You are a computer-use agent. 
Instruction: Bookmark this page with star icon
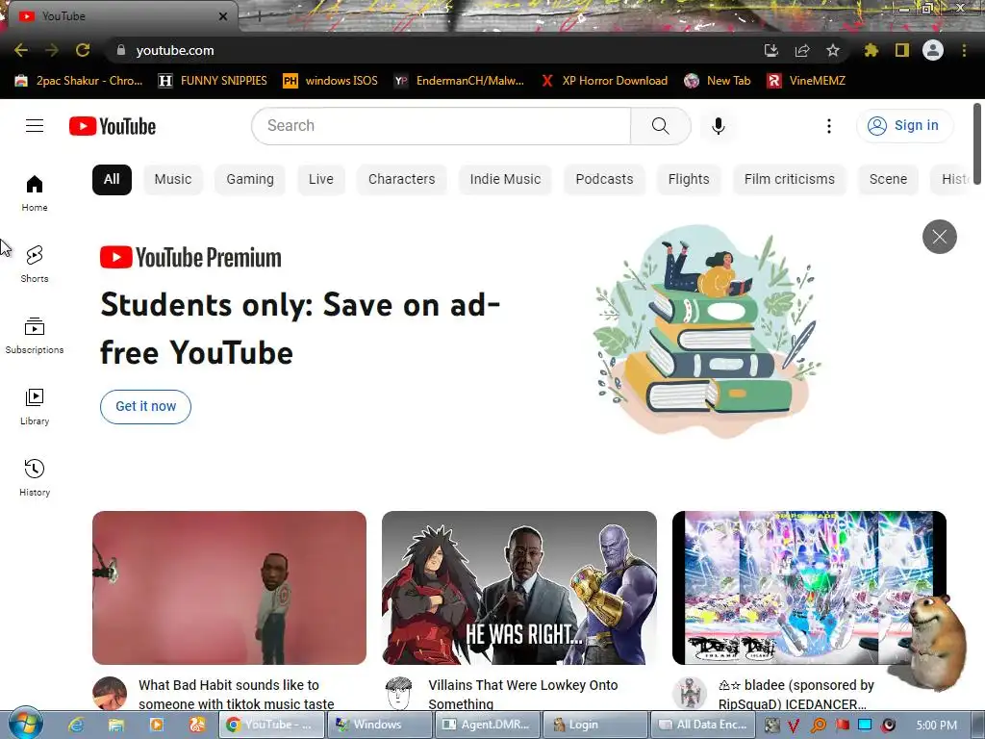(833, 50)
